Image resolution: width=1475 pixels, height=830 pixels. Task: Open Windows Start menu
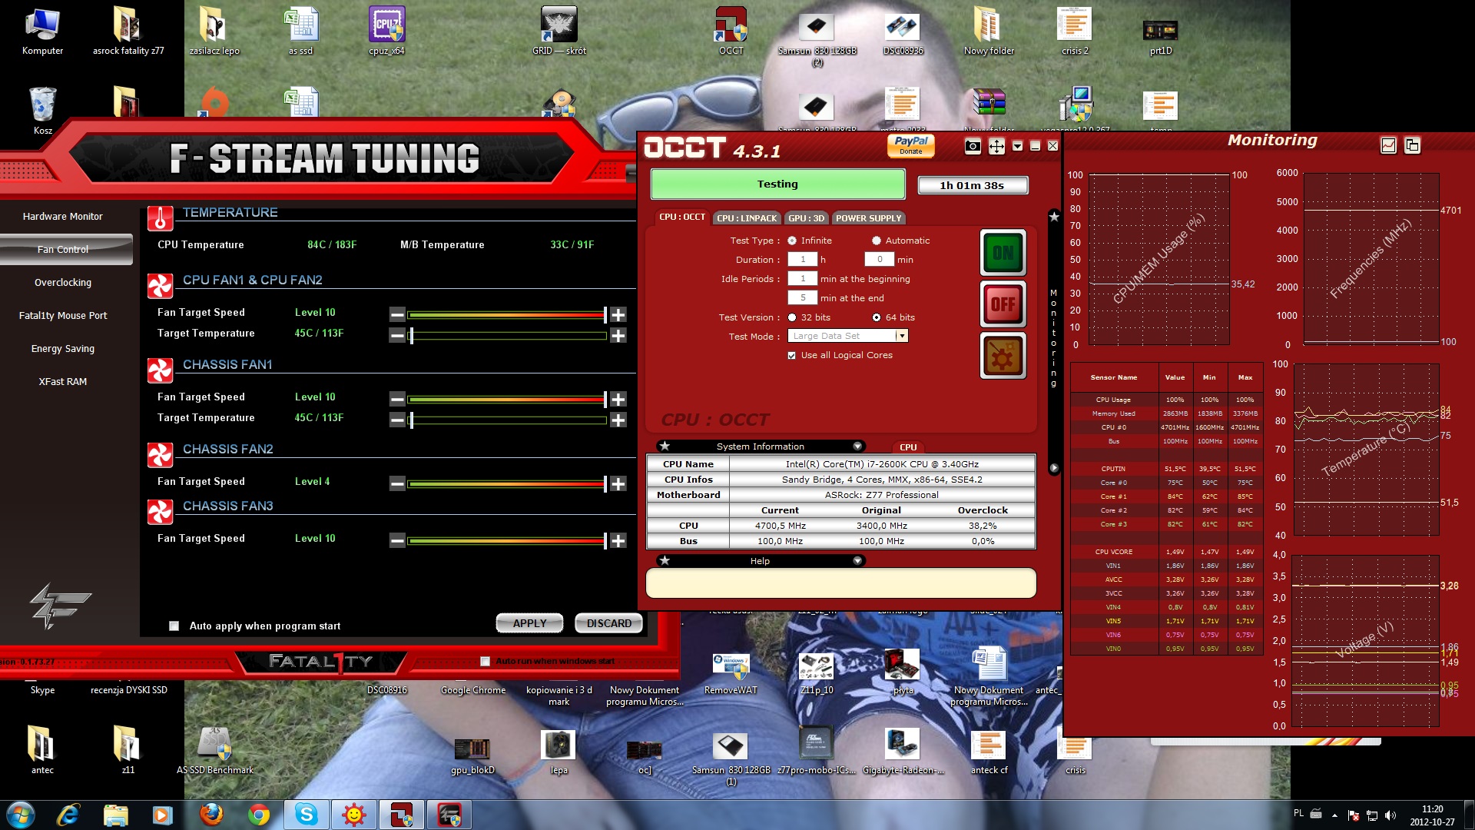click(x=20, y=815)
